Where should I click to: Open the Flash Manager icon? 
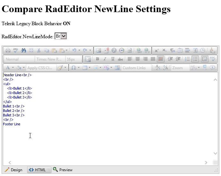tap(114, 50)
